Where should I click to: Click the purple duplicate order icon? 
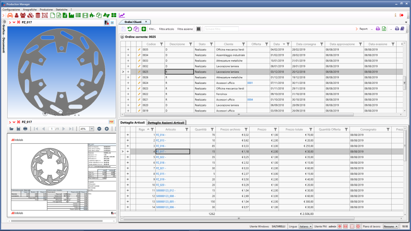coord(136,29)
